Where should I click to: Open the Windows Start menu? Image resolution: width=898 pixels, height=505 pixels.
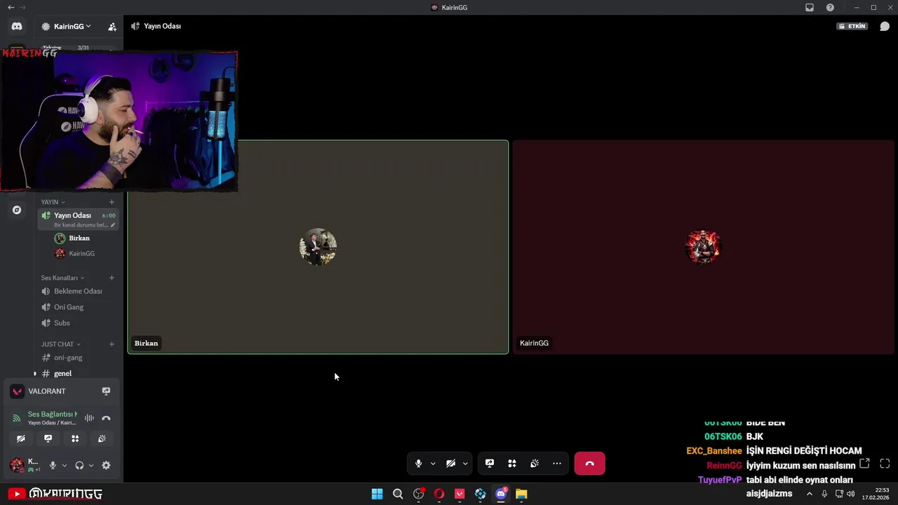(377, 494)
